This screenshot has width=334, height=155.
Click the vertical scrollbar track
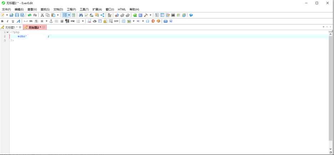(330, 89)
